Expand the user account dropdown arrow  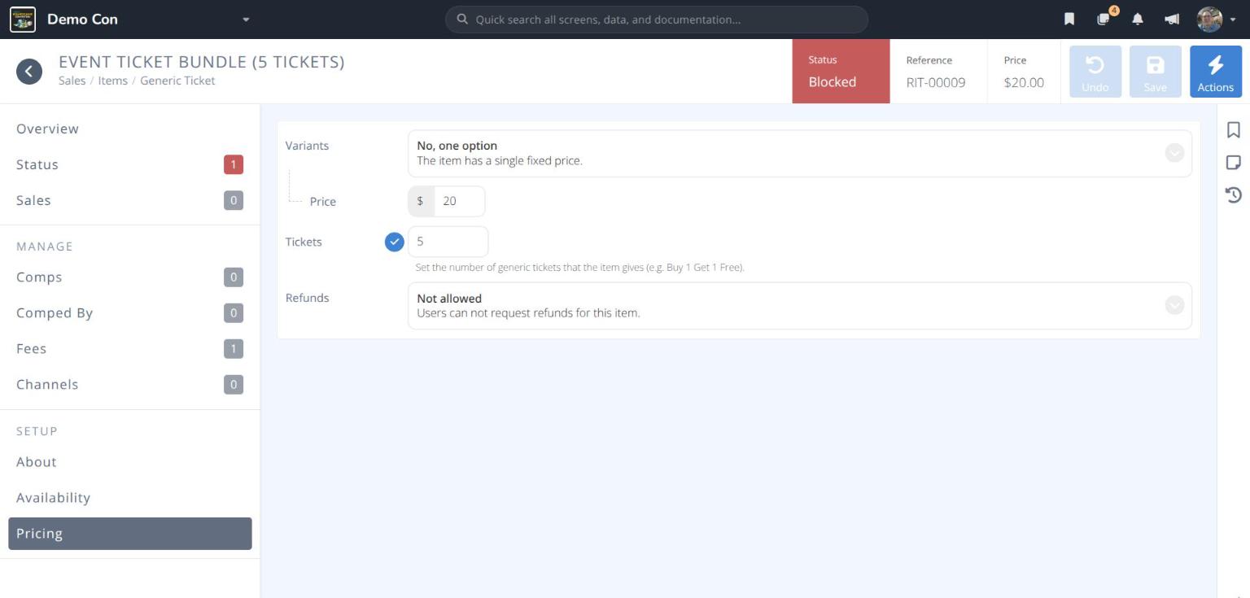click(x=1233, y=20)
